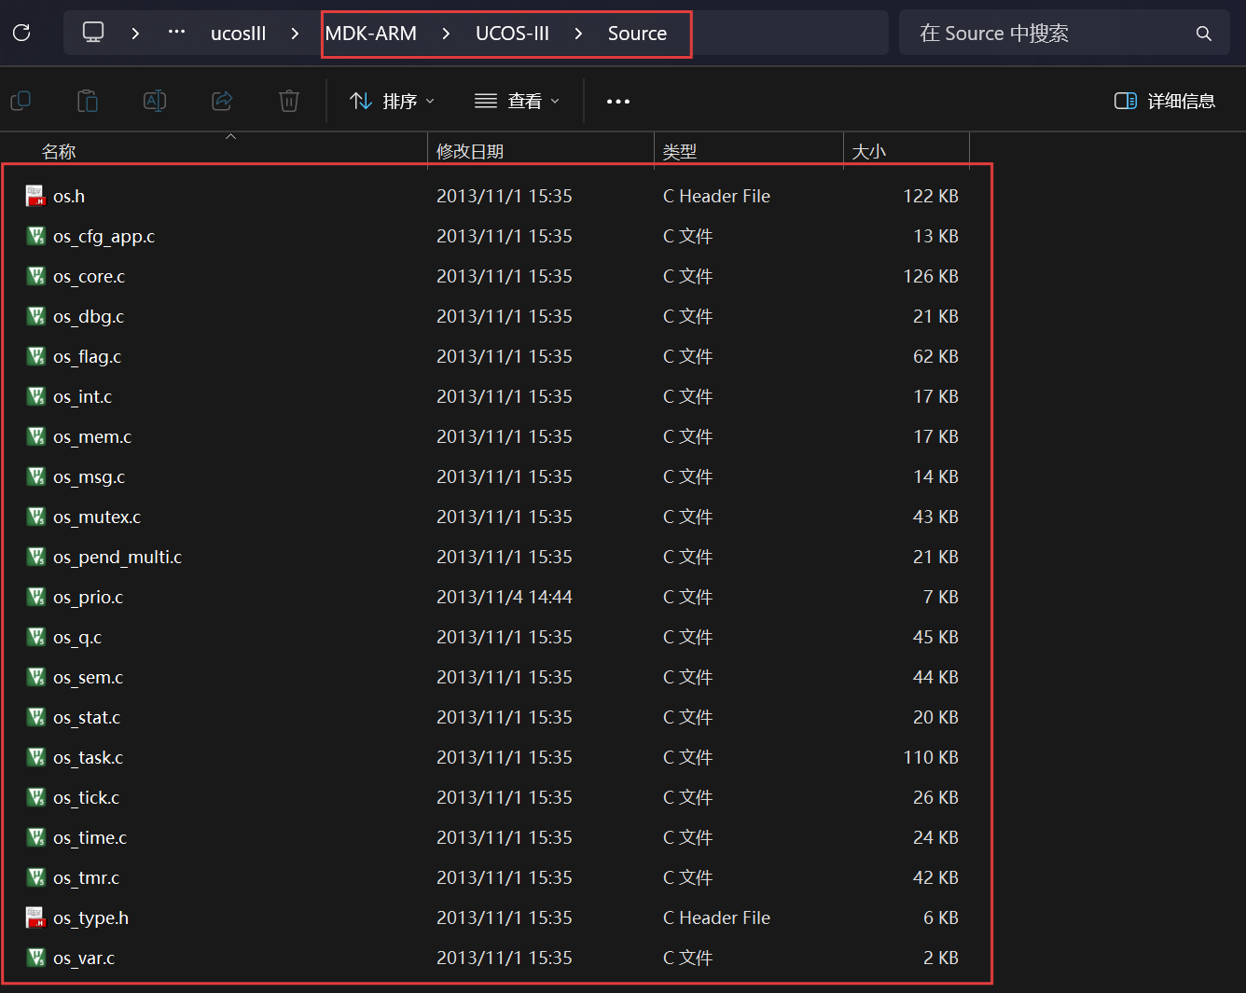Navigate to ucosIII breadcrumb folder

click(x=239, y=34)
